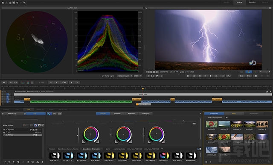Reset the Vignette layer

[39, 130]
